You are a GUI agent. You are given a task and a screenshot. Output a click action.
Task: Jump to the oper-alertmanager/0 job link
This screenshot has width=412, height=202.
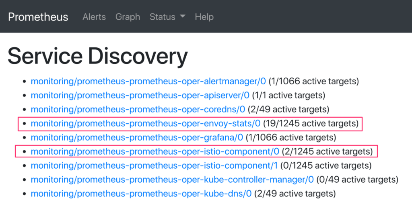[148, 82]
